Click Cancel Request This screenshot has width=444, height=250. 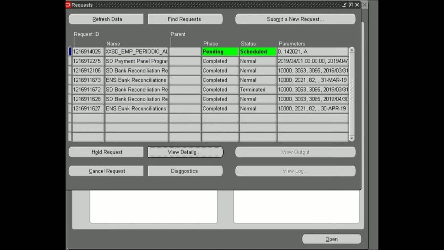(x=106, y=171)
